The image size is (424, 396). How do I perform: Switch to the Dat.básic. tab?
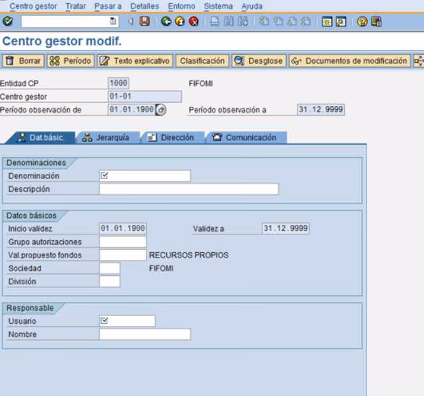(x=41, y=137)
